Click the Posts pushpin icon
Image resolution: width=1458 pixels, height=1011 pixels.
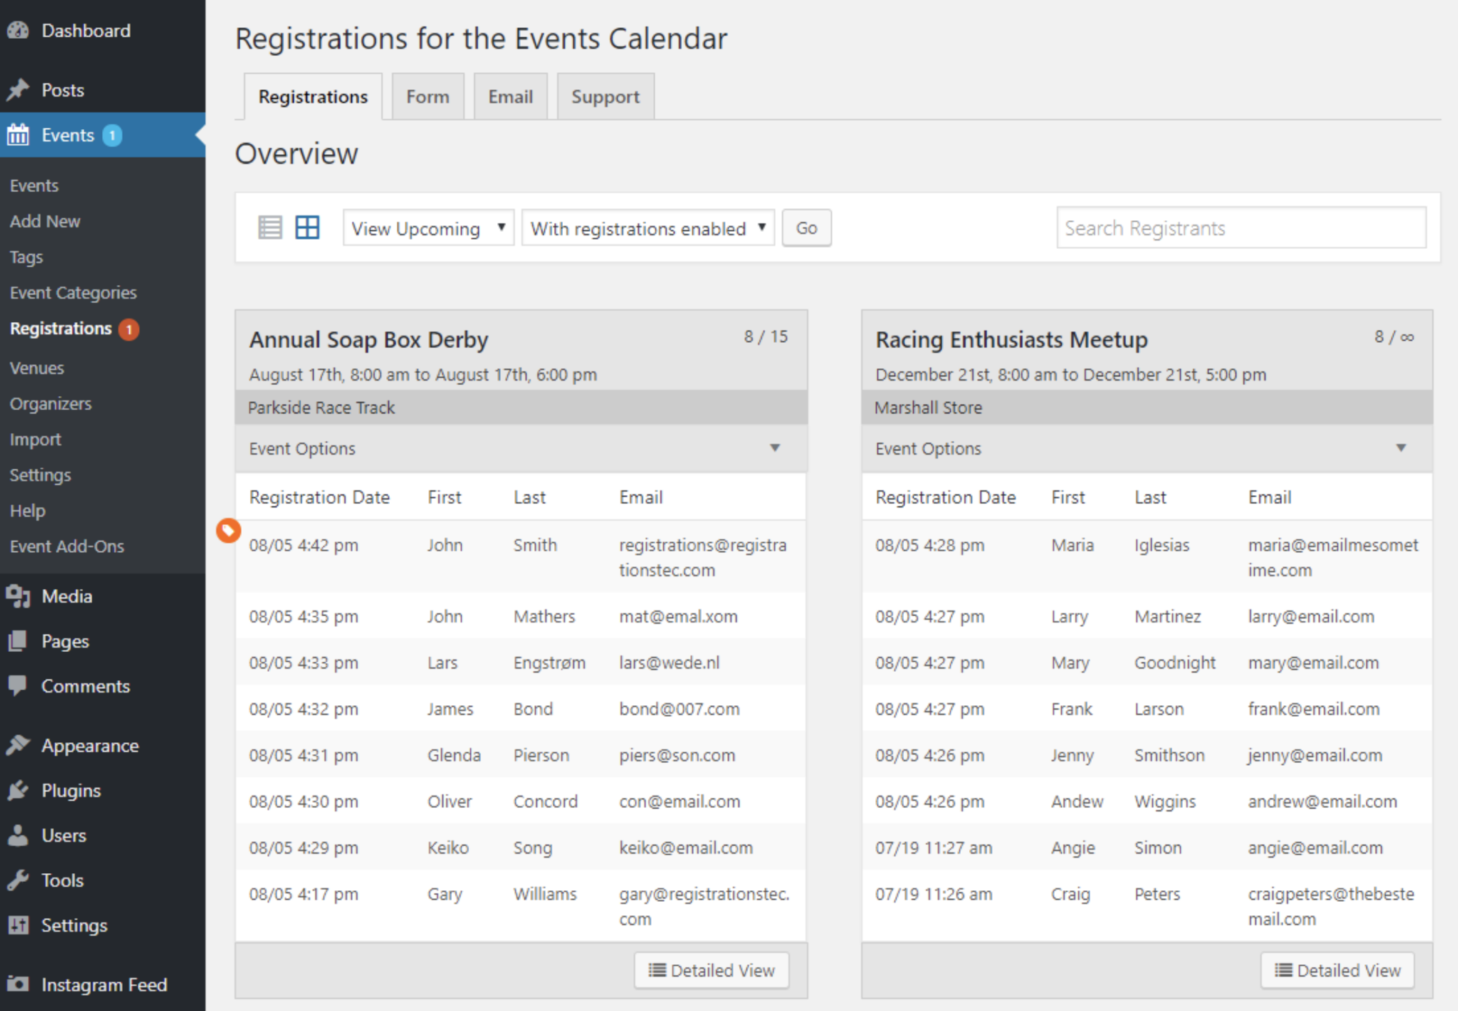tap(18, 89)
